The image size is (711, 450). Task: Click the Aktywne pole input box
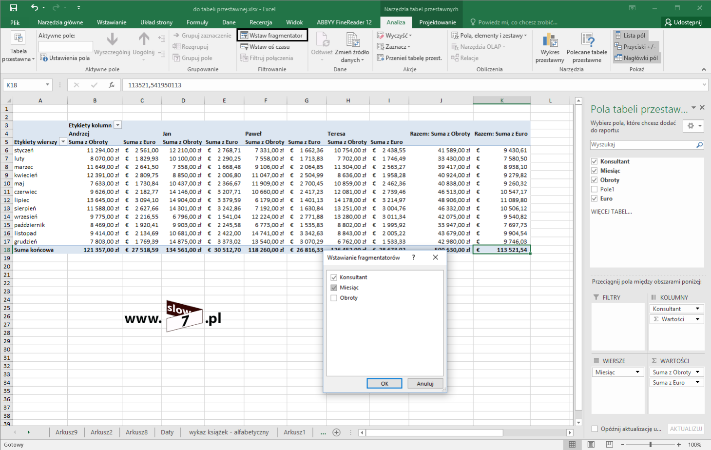pos(66,46)
